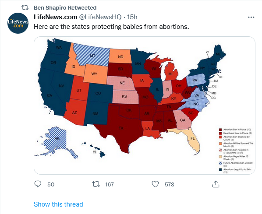
Task: Show this thread
Action: click(58, 204)
